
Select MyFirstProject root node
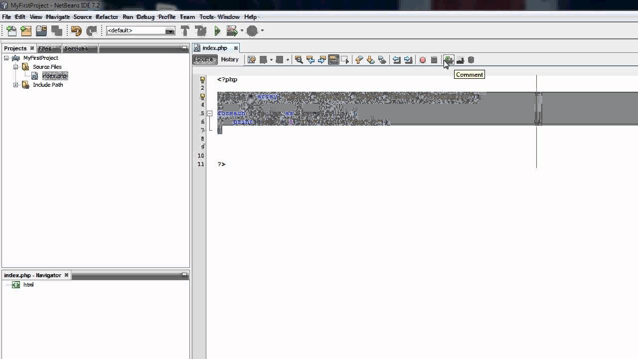pos(40,58)
